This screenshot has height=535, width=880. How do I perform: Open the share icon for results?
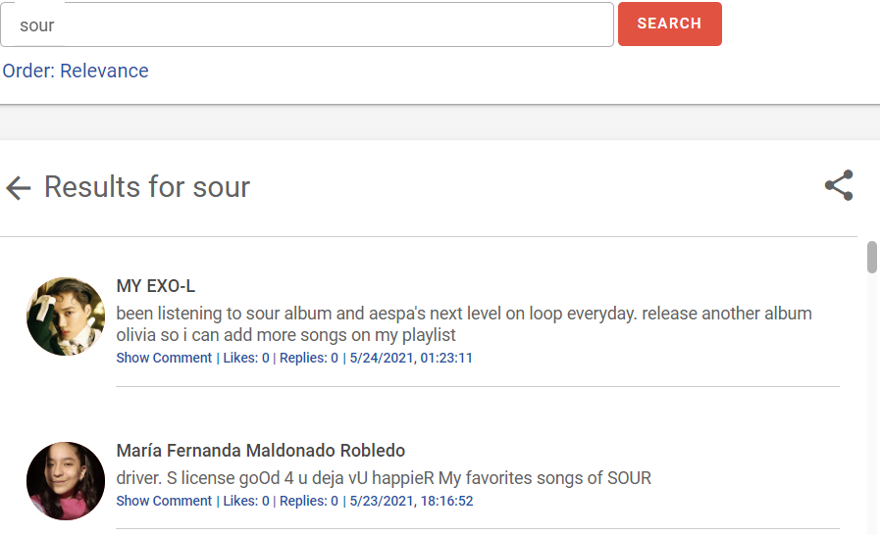839,185
